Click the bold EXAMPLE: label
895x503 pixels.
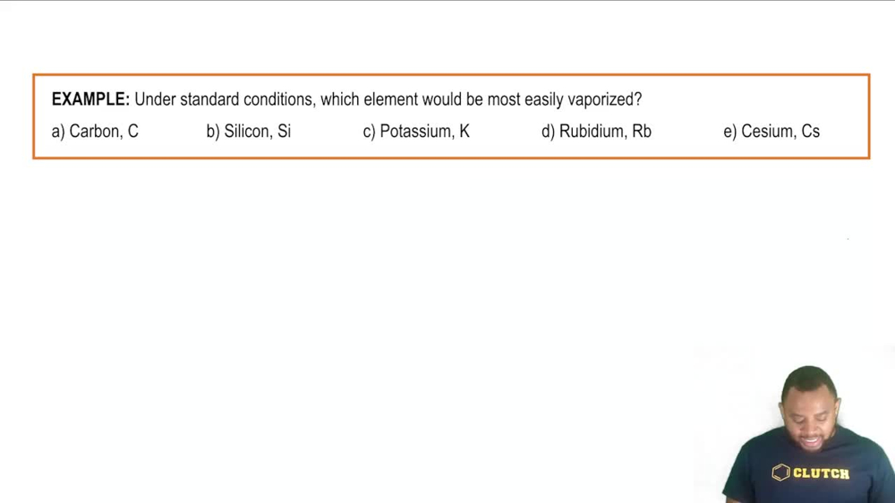pyautogui.click(x=90, y=99)
